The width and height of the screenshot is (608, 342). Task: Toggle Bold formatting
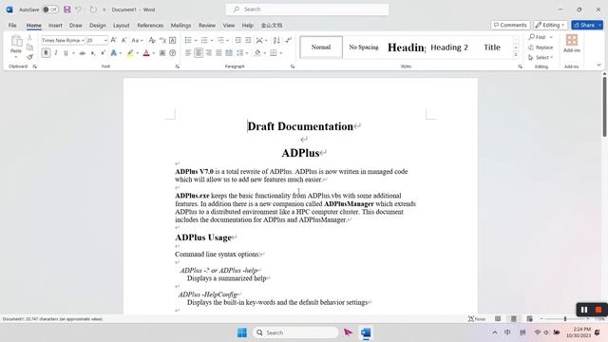coord(46,53)
